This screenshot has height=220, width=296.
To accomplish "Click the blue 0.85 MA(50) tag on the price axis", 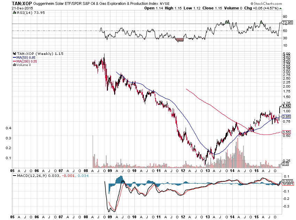I will click(x=286, y=116).
